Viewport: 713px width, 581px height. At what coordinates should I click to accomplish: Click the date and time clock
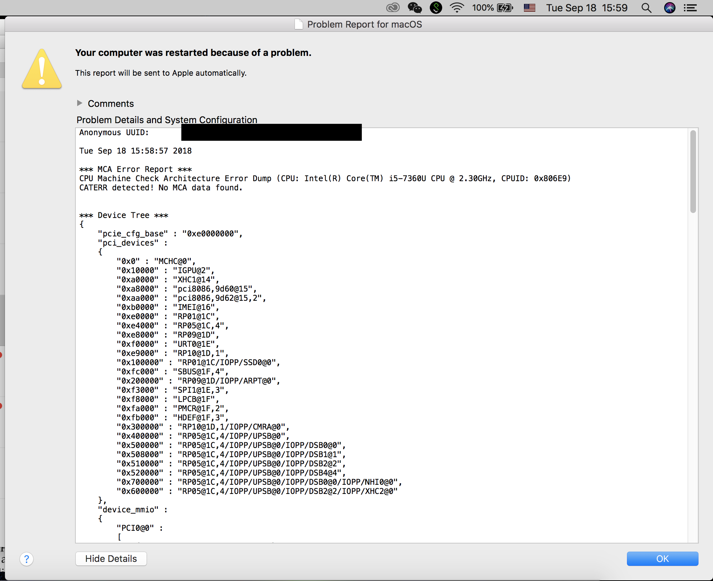coord(587,8)
